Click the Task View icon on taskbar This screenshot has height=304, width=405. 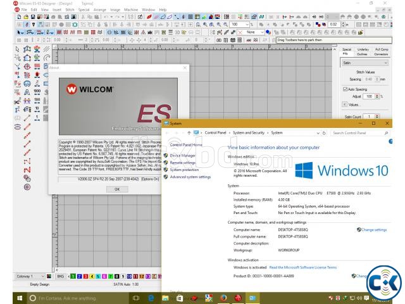coord(136,298)
